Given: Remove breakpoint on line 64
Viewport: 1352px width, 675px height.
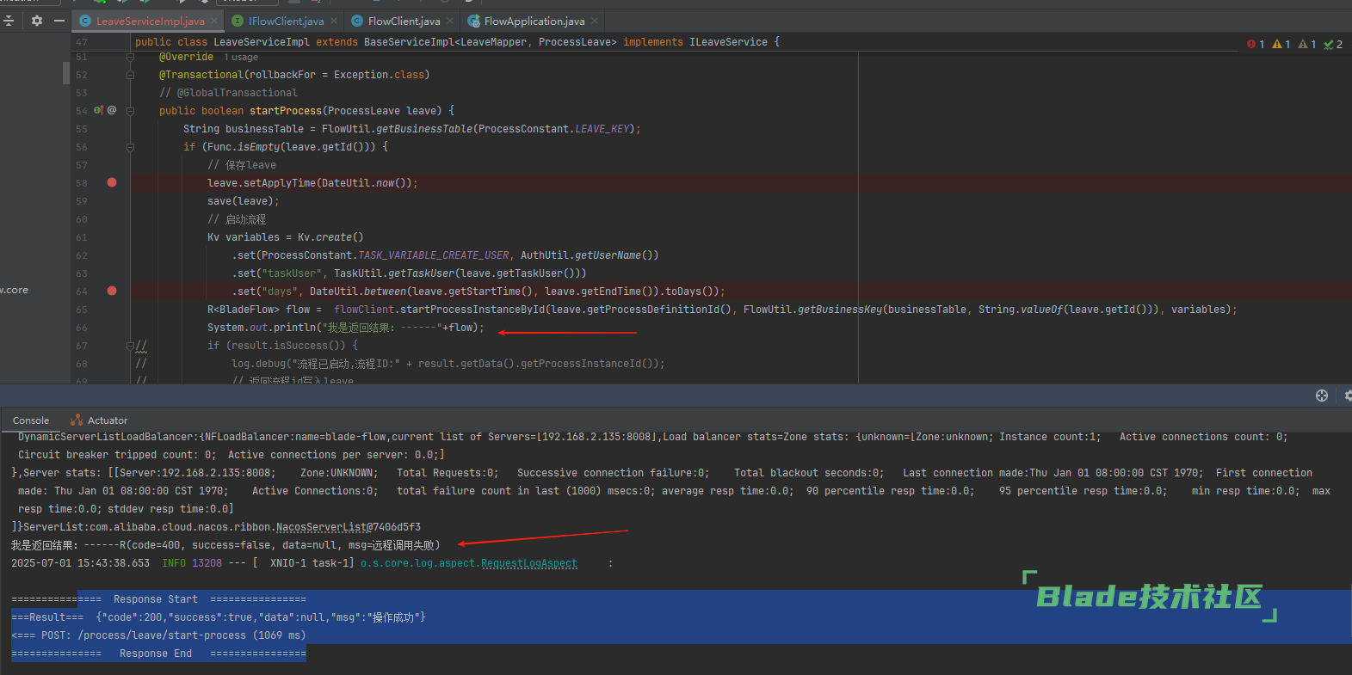Looking at the screenshot, I should click(112, 291).
